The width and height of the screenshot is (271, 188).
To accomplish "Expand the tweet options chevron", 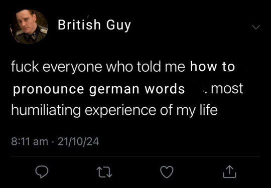I will pos(256,27).
